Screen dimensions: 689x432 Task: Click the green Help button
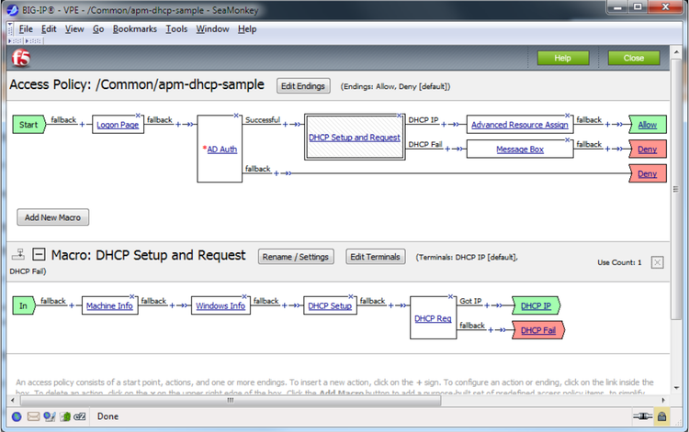pos(563,58)
